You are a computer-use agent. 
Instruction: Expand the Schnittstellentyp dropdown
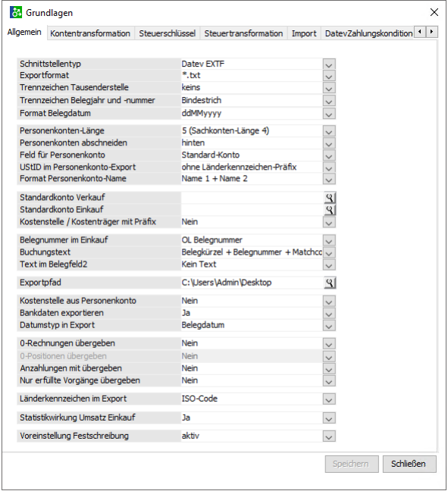[x=329, y=64]
